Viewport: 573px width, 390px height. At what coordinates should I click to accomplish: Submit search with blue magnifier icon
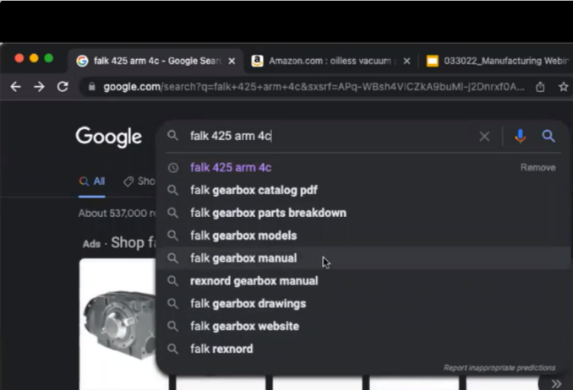tap(548, 136)
